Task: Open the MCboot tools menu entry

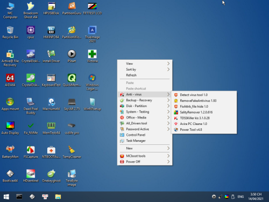Action: [x=145, y=156]
